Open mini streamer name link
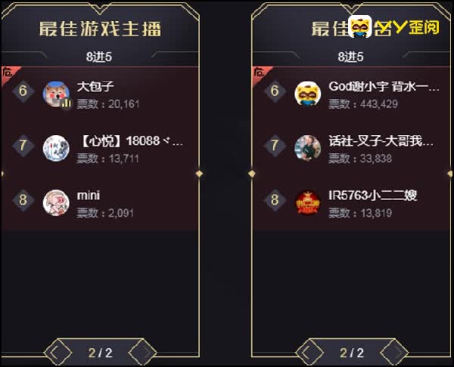454x367 pixels. (89, 196)
